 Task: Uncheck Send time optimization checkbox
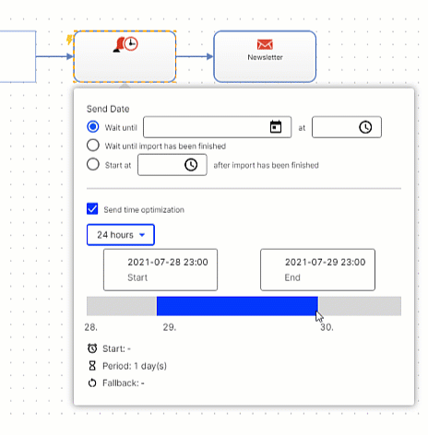[x=92, y=208]
